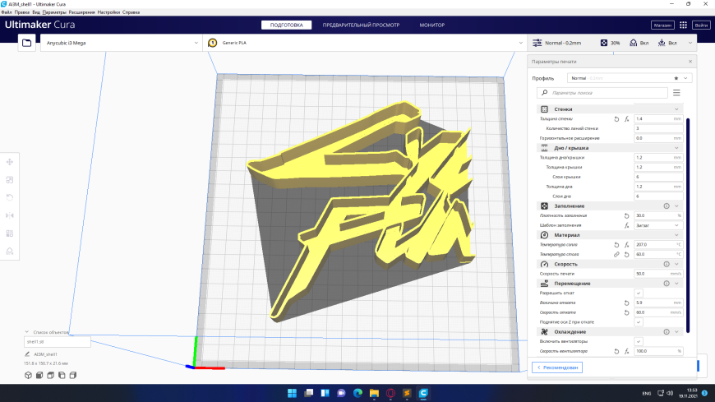The height and width of the screenshot is (402, 715).
Task: Click the star icon in profile selector
Action: pyautogui.click(x=676, y=78)
